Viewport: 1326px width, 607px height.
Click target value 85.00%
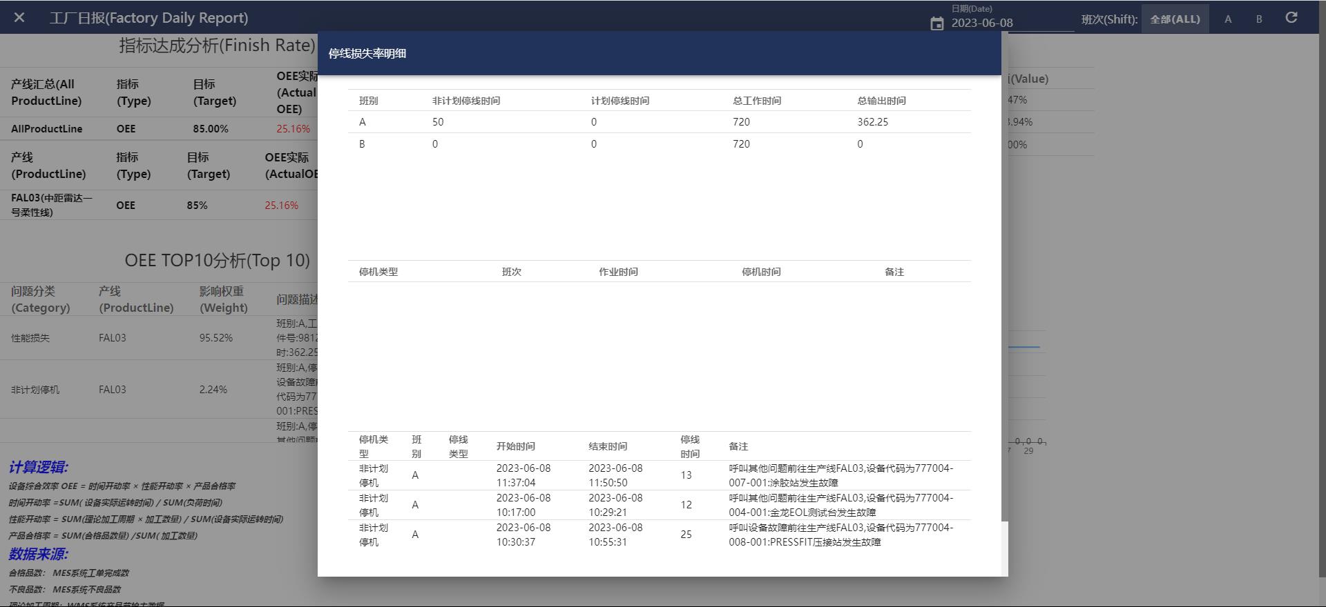coord(211,129)
